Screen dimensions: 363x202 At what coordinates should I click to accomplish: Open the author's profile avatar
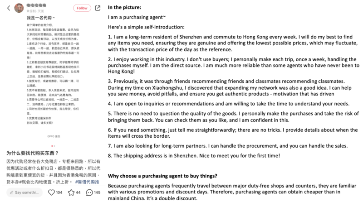20,8
